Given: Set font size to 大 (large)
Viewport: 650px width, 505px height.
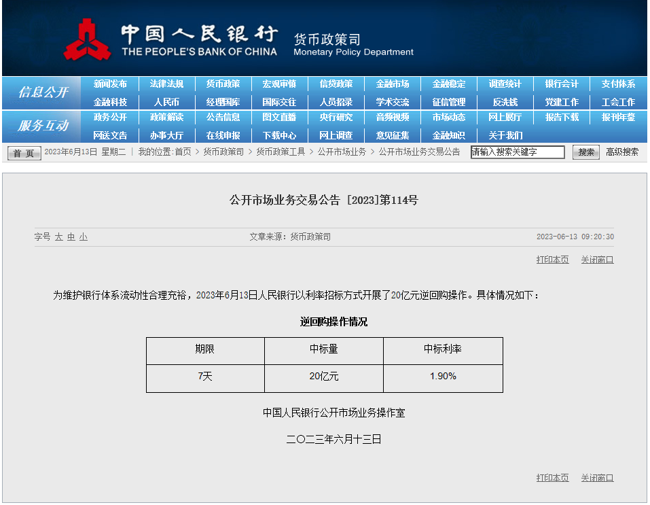Looking at the screenshot, I should 59,237.
